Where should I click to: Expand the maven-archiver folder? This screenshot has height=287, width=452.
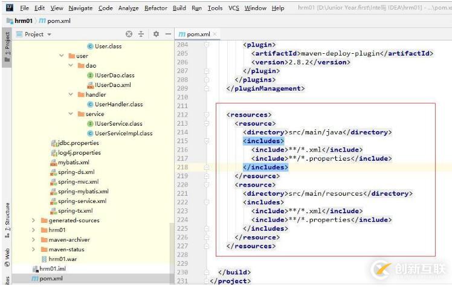click(34, 240)
